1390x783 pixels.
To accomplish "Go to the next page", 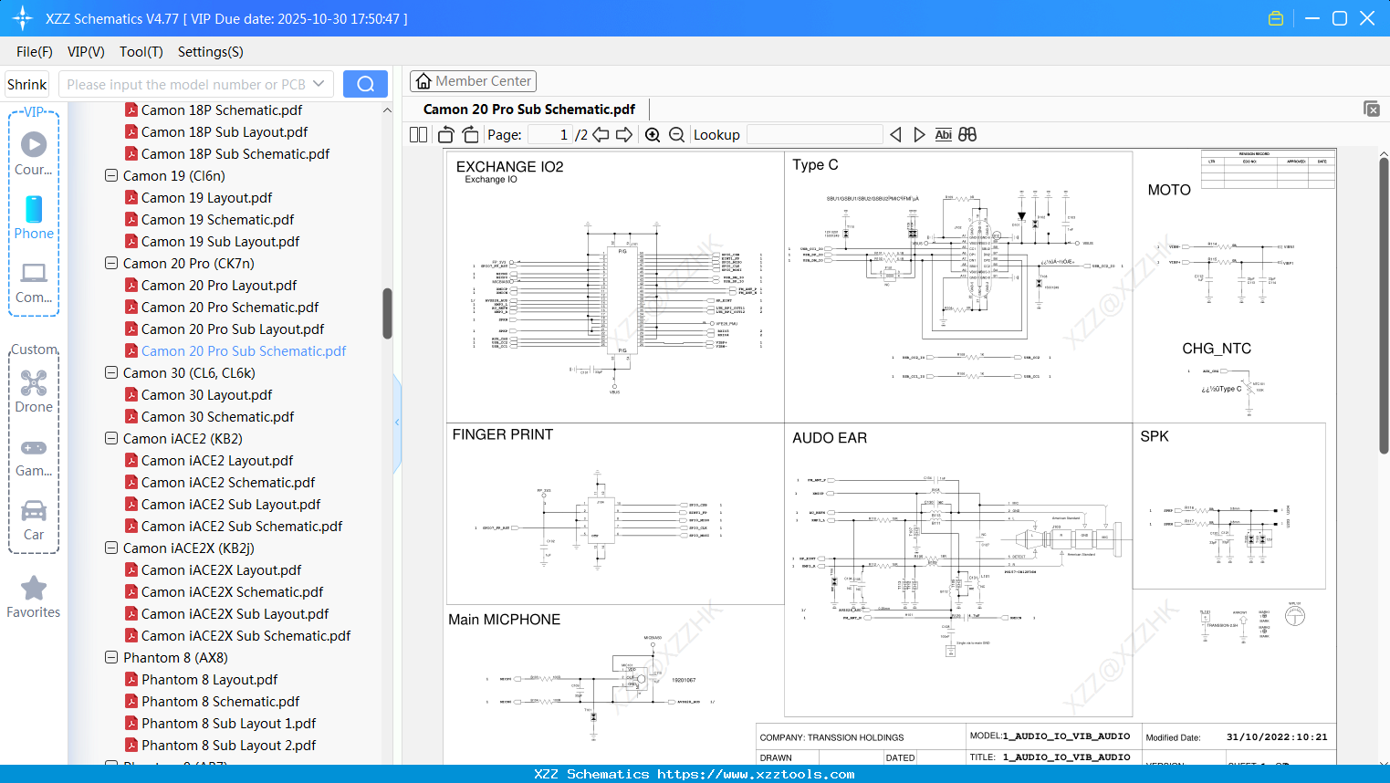I will coord(626,134).
